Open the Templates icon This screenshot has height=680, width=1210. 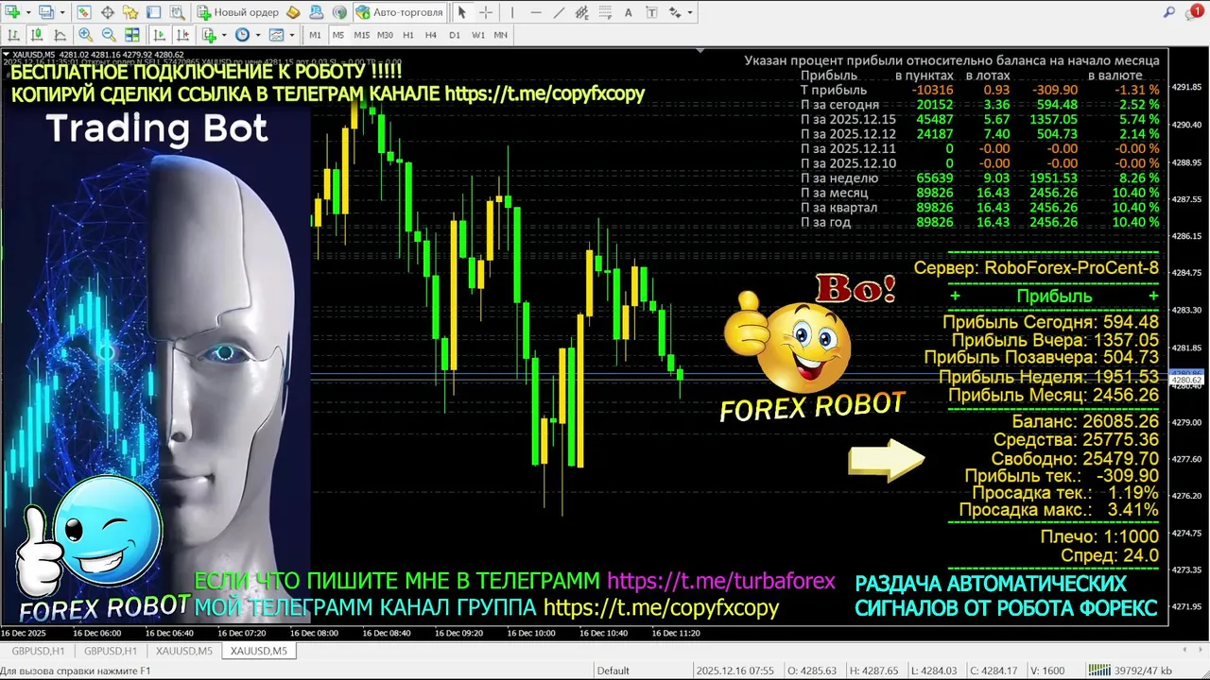pyautogui.click(x=276, y=35)
